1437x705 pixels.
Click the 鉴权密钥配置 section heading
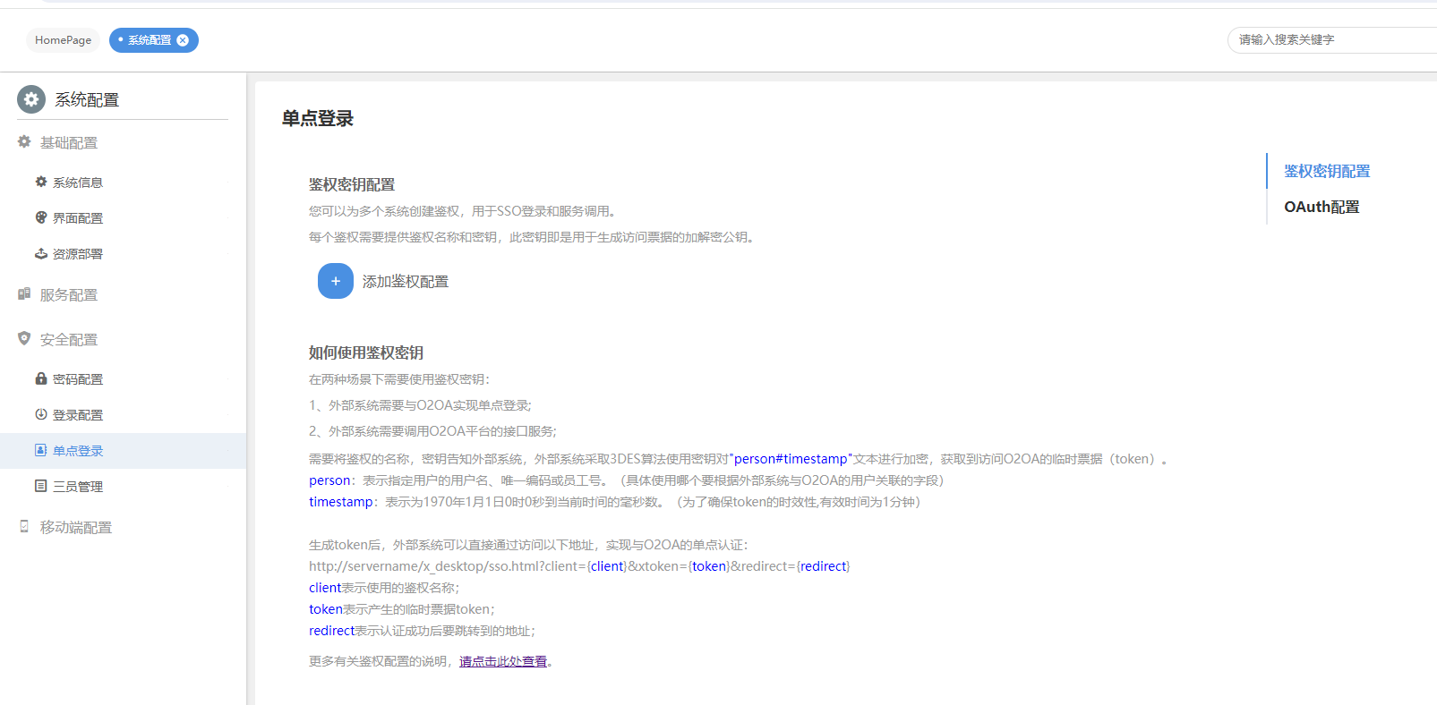pos(352,184)
